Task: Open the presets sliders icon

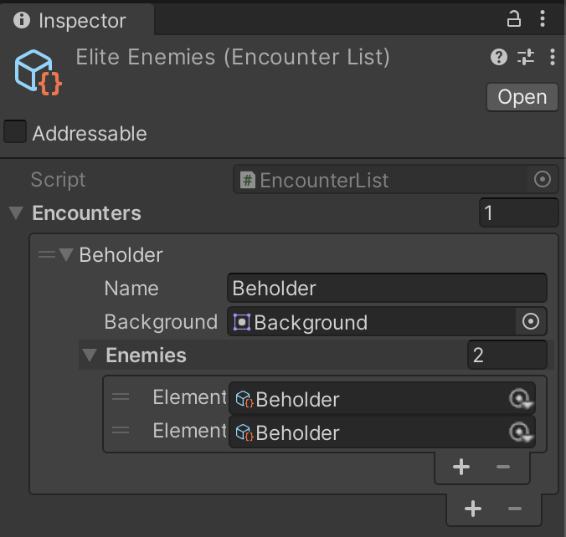Action: [526, 57]
